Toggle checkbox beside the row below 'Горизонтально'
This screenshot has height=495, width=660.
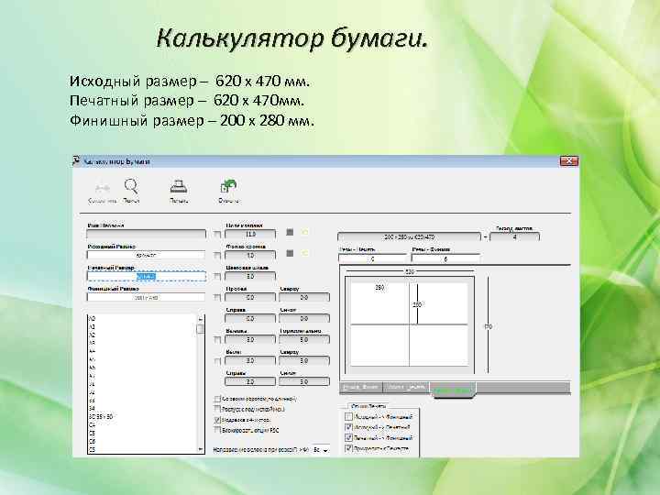coord(217,361)
